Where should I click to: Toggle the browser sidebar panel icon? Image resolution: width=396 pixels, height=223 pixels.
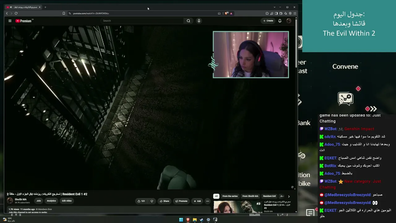tap(276, 13)
